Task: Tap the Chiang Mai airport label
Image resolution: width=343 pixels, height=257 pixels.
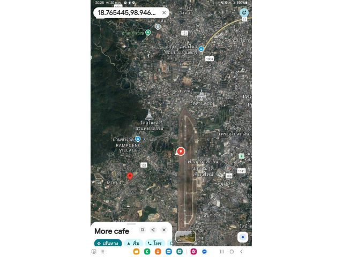Action: [x=203, y=168]
